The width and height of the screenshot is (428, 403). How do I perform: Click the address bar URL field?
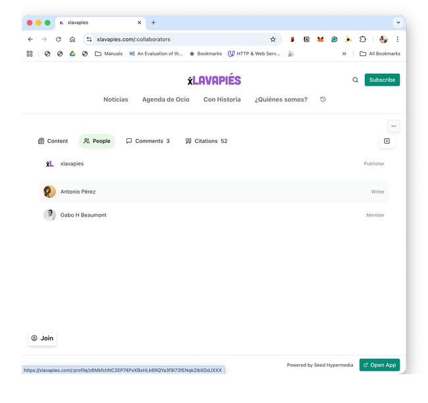click(x=180, y=40)
